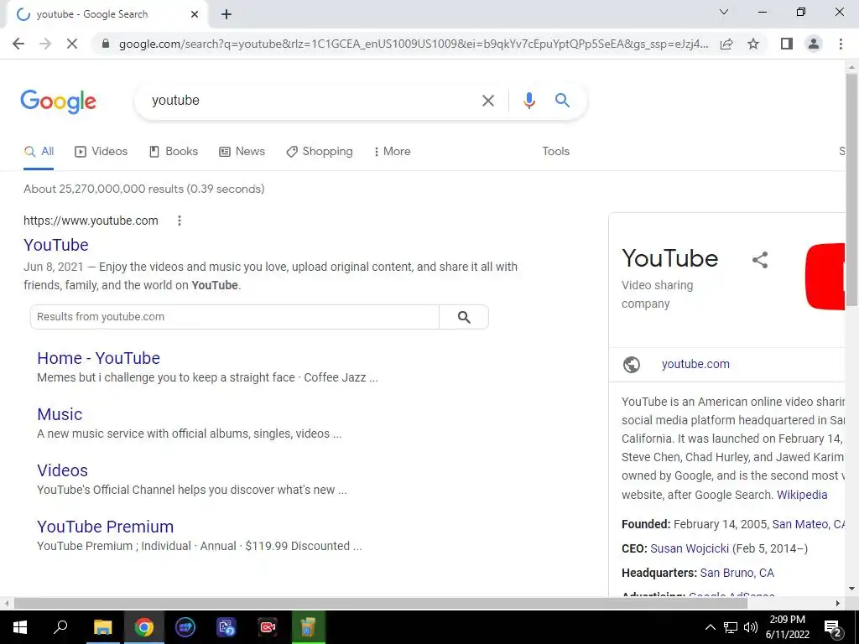Expand the More search filters menu
Screen dimensions: 859x644
[x=393, y=152]
